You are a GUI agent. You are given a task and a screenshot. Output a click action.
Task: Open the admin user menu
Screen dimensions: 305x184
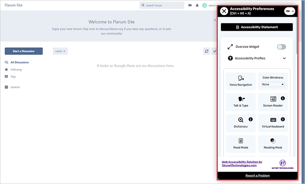(x=209, y=5)
